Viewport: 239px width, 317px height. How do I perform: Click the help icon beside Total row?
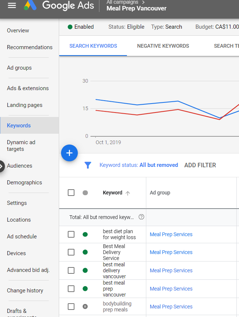point(141,217)
